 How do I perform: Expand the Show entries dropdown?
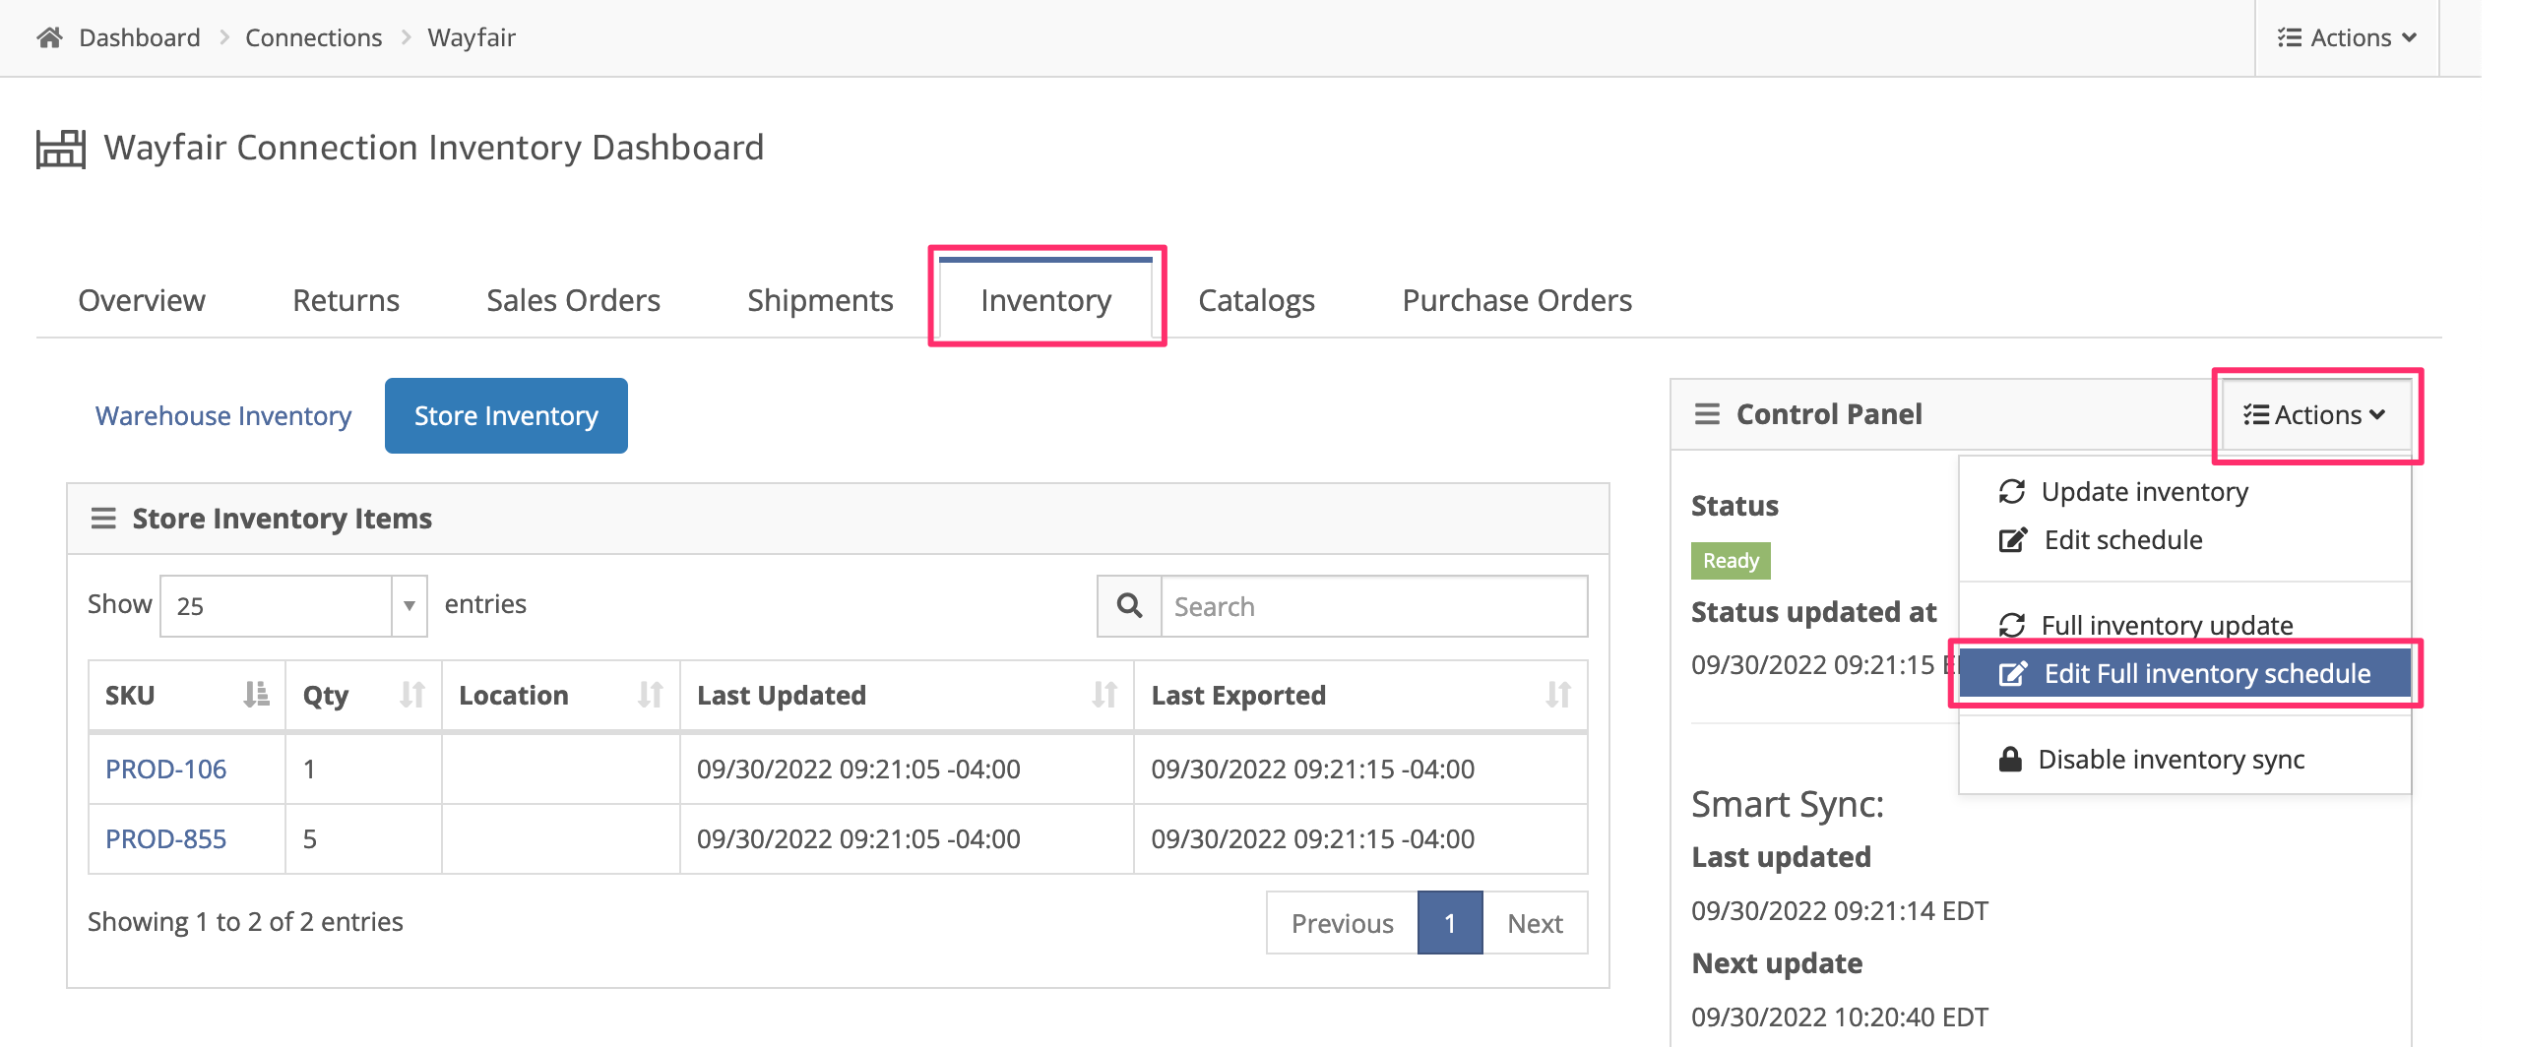click(293, 606)
